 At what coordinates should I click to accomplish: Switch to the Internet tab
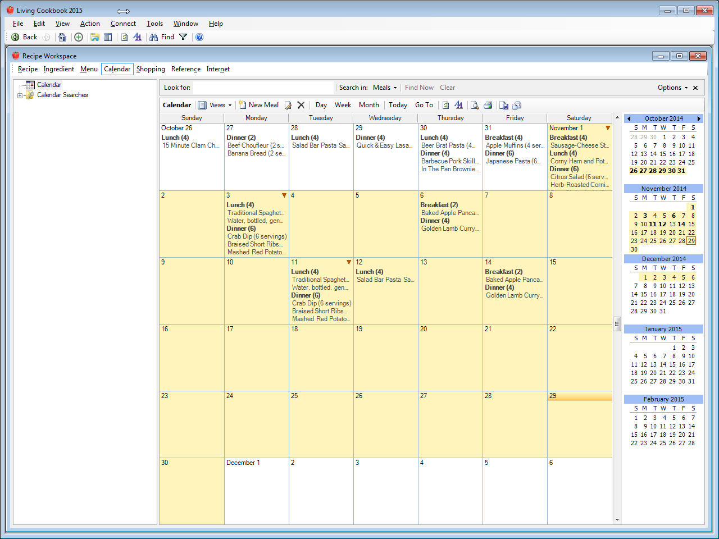(218, 69)
